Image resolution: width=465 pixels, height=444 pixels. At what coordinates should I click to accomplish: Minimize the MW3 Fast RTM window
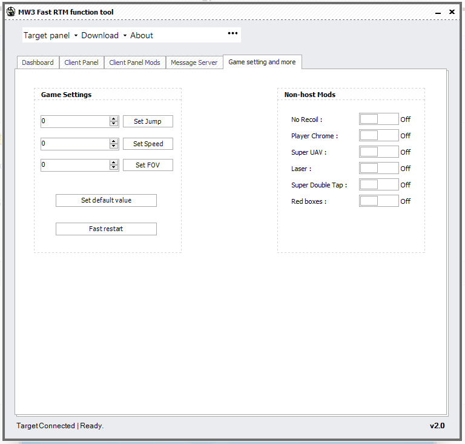click(438, 13)
